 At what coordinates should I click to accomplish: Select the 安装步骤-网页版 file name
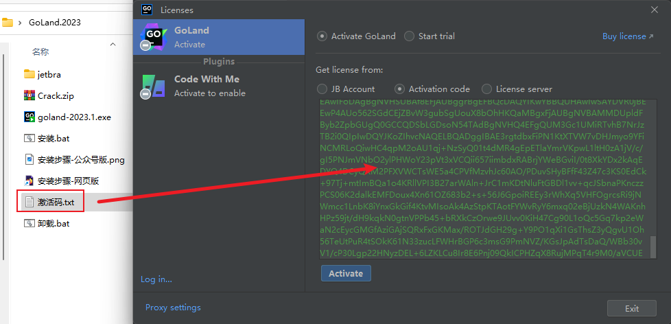tap(69, 181)
